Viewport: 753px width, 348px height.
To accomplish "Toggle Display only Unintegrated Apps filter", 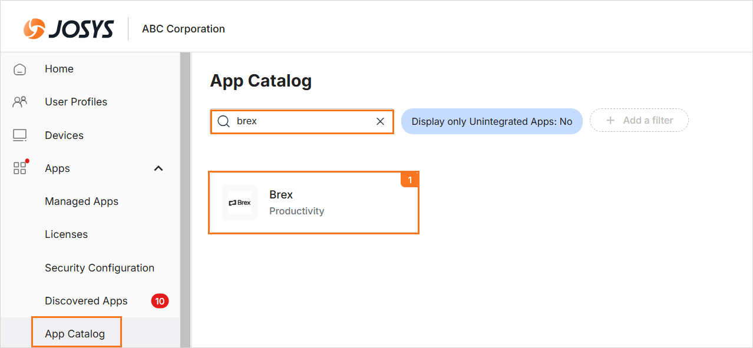I will click(x=492, y=121).
